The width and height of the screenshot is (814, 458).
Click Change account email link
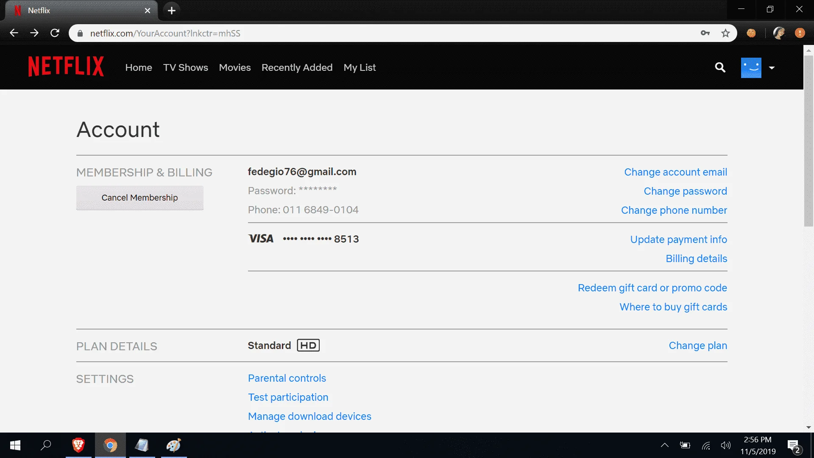(676, 172)
